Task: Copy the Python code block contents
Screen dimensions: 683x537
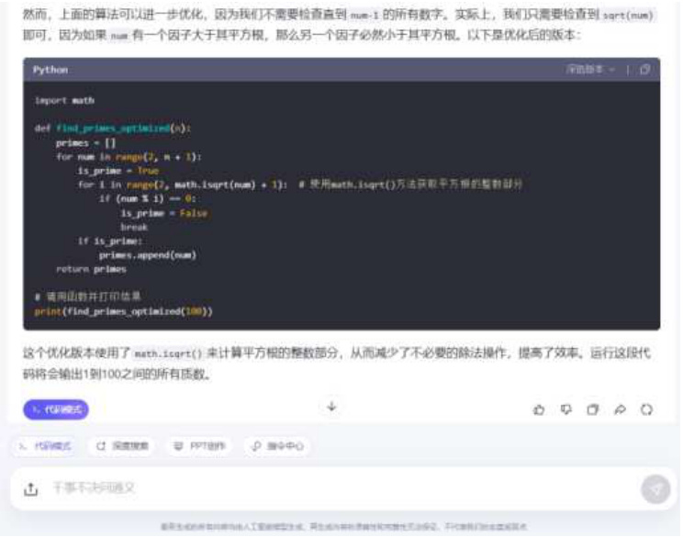Action: coord(645,70)
